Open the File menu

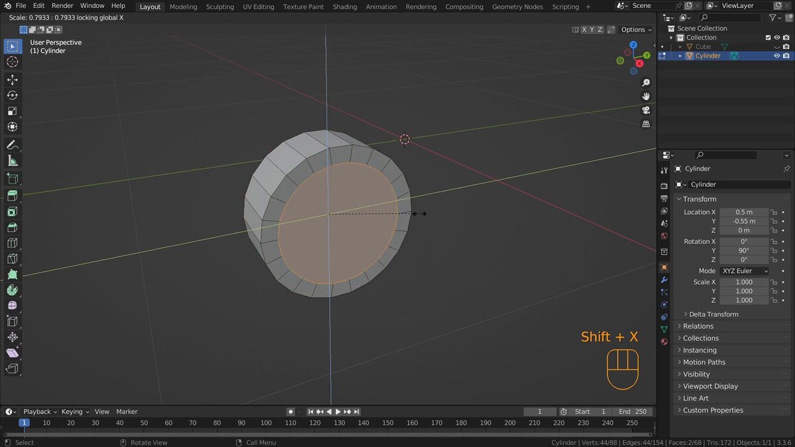pyautogui.click(x=21, y=5)
